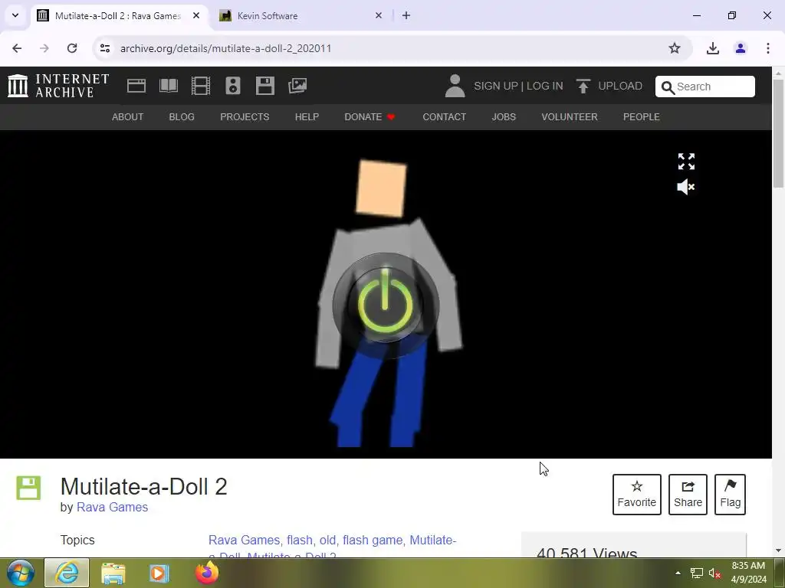
Task: Open the browser three-dot menu
Action: [767, 48]
